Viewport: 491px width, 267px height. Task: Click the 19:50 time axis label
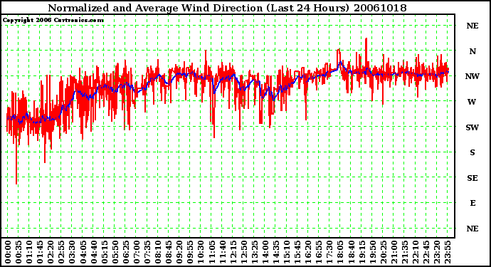coord(373,252)
